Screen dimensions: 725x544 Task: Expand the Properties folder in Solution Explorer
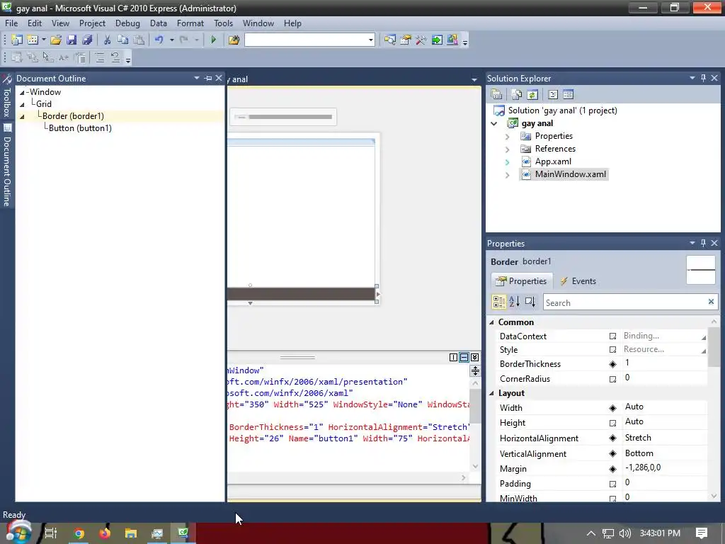507,137
